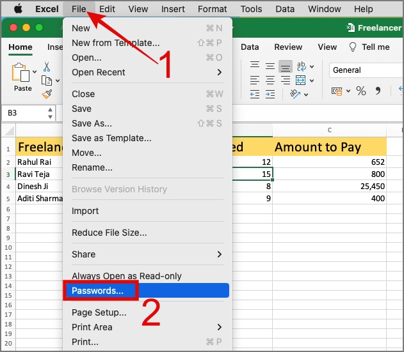Select column C header

(x=329, y=130)
